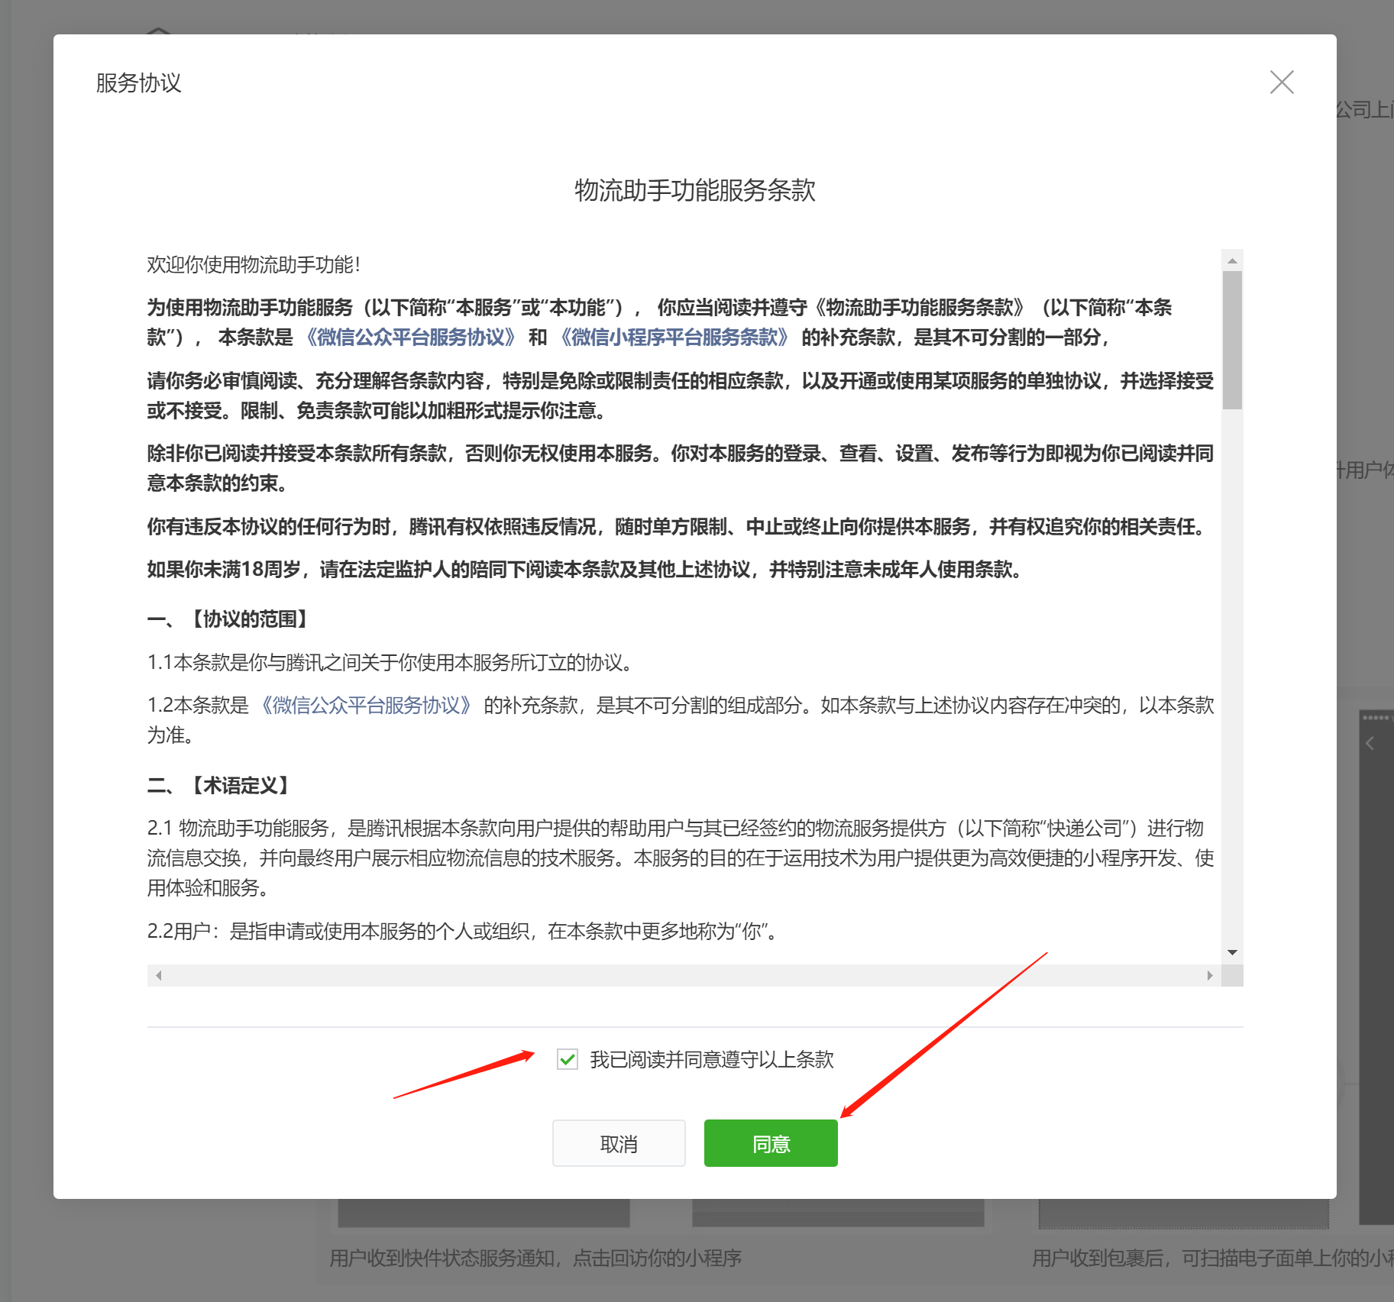This screenshot has height=1302, width=1394.
Task: Click the text 欢迎你使用物流助手功能!
Action: (x=254, y=265)
